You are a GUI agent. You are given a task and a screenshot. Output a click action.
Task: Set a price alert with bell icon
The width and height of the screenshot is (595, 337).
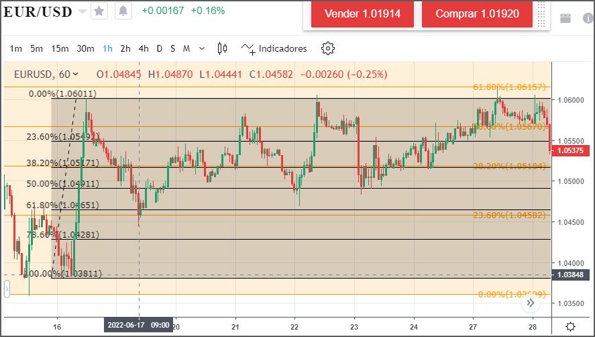(123, 11)
